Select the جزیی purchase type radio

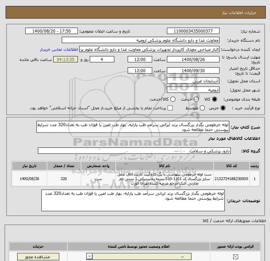click(x=223, y=108)
